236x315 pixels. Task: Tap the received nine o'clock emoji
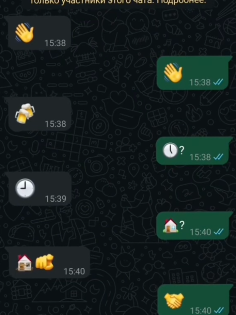coord(25,188)
